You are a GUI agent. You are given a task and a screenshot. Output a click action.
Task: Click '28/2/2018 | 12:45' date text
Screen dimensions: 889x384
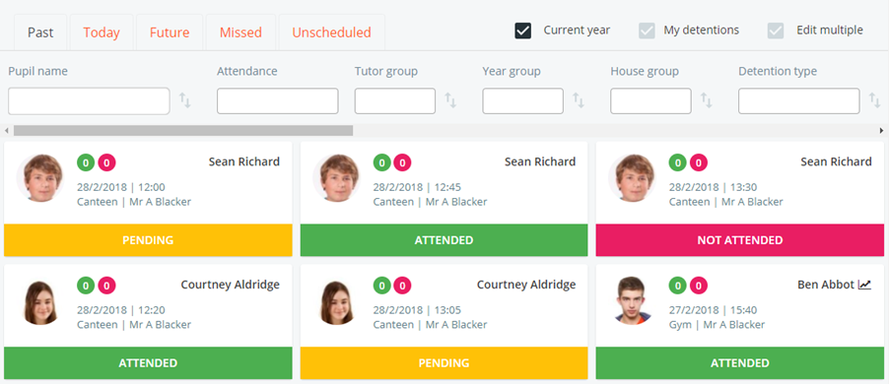417,187
